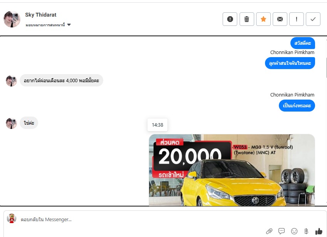The width and height of the screenshot is (327, 237).
Task: Click the customer avatar beside 'ใช่ค่ะ' message
Action: [11, 123]
